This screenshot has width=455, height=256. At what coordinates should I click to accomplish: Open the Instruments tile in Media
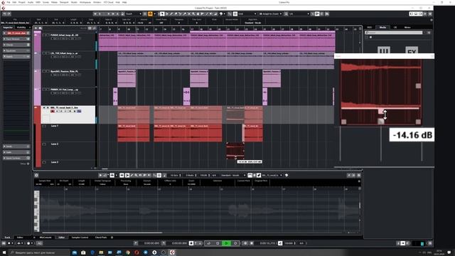pyautogui.click(x=384, y=50)
